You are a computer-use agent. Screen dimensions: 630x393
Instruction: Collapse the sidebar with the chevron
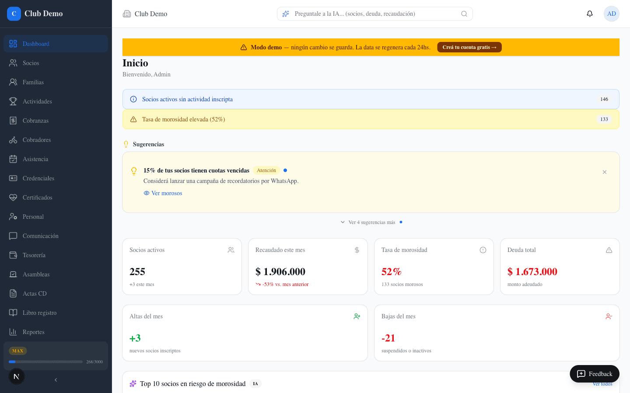[x=56, y=380]
